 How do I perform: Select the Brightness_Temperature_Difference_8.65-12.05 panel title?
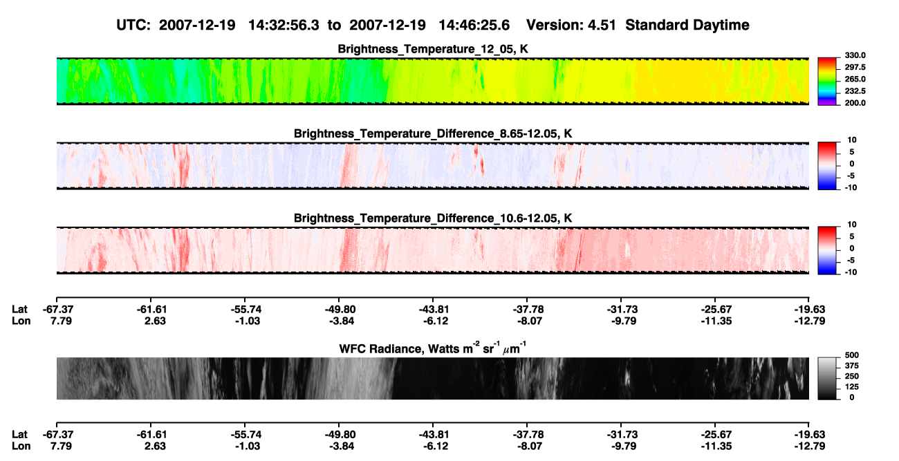click(433, 133)
